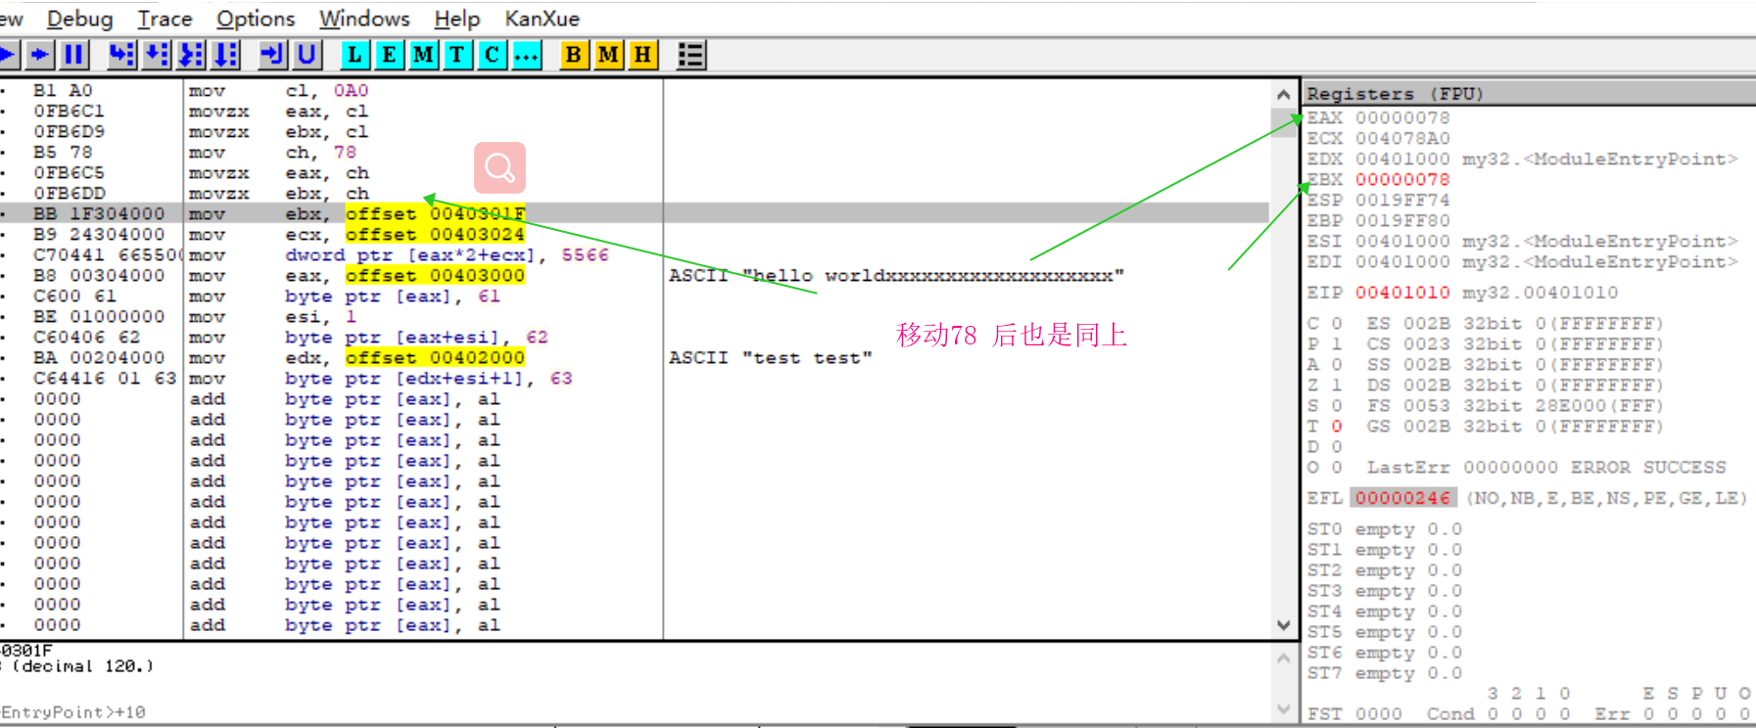Click the cyan ellipsis more windows button
Image resolution: width=1756 pixels, height=728 pixels.
526,55
